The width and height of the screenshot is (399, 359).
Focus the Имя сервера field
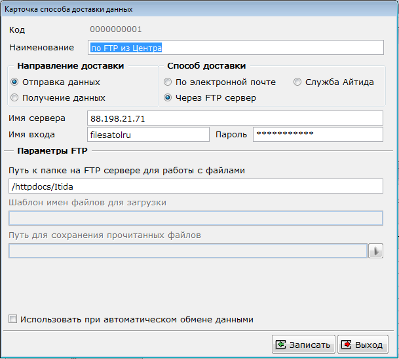235,118
